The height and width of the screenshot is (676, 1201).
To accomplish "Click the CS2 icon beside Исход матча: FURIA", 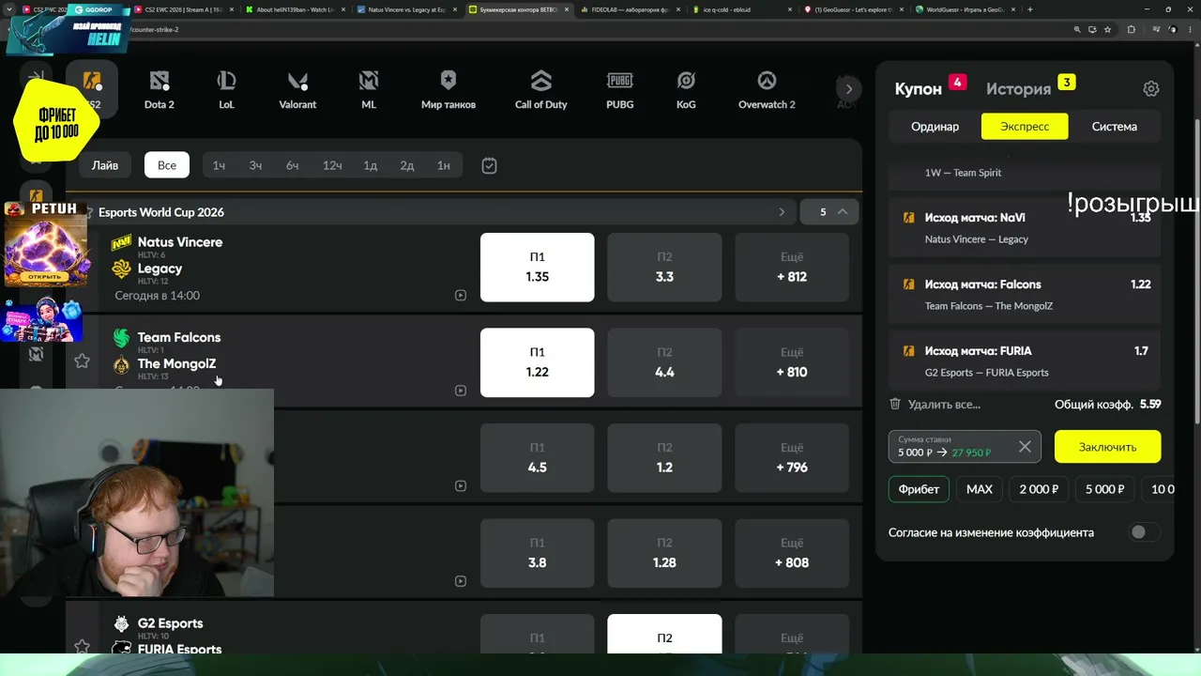I will click(908, 351).
